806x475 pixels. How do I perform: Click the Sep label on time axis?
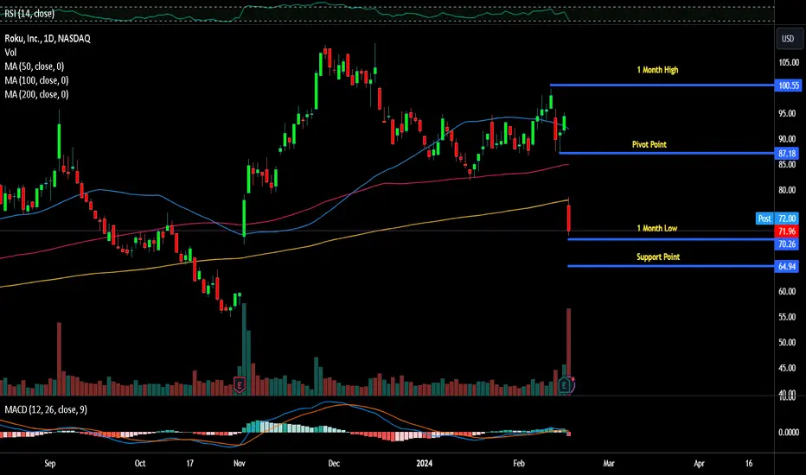(50, 463)
